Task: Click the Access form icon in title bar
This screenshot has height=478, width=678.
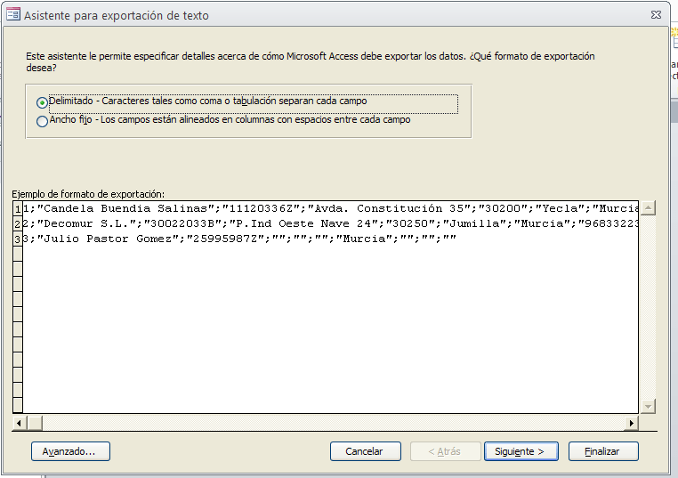Action: point(12,14)
